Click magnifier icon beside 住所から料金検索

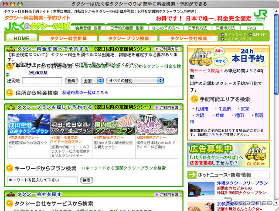(10, 93)
